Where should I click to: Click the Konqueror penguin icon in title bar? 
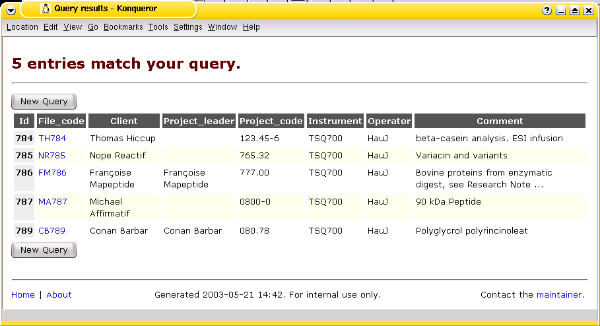pos(46,9)
